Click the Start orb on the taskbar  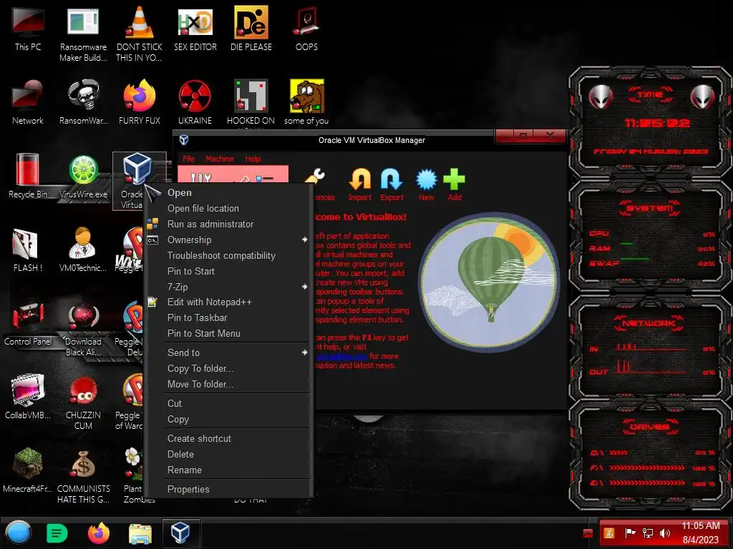19,533
